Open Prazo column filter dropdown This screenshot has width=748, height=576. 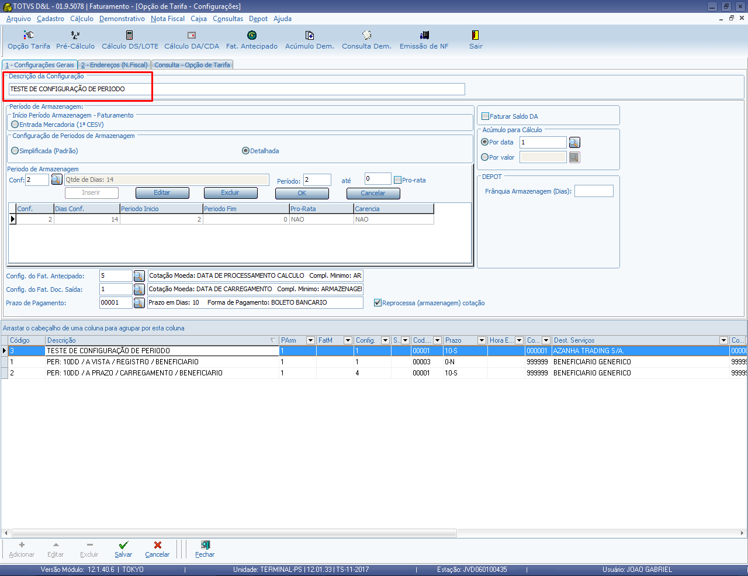[x=482, y=340]
